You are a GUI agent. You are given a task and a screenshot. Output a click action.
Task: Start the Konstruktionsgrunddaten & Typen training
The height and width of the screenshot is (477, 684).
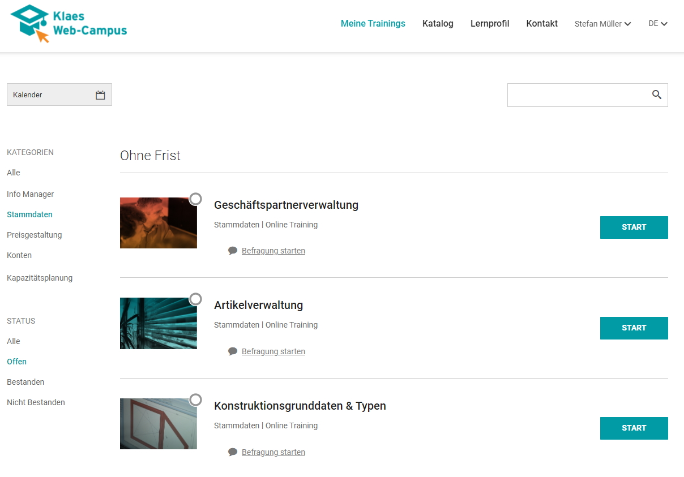point(634,428)
